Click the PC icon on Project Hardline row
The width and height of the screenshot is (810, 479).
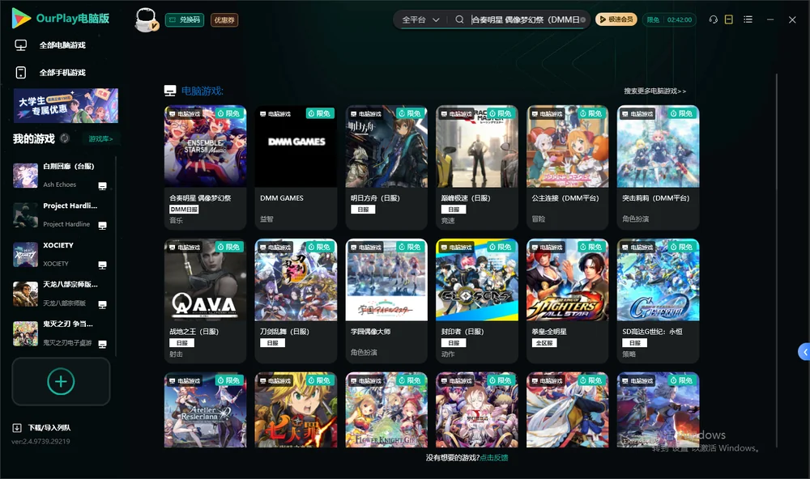[102, 226]
